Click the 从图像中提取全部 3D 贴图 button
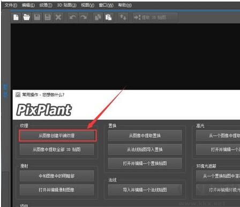This screenshot has width=240, height=207. click(57, 150)
